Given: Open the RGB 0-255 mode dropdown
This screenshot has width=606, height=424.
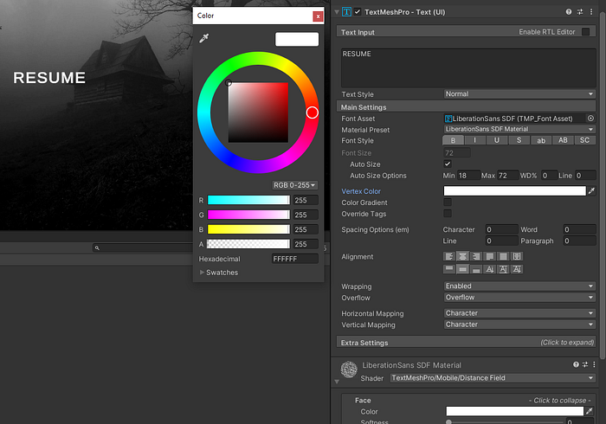Looking at the screenshot, I should click(x=294, y=185).
